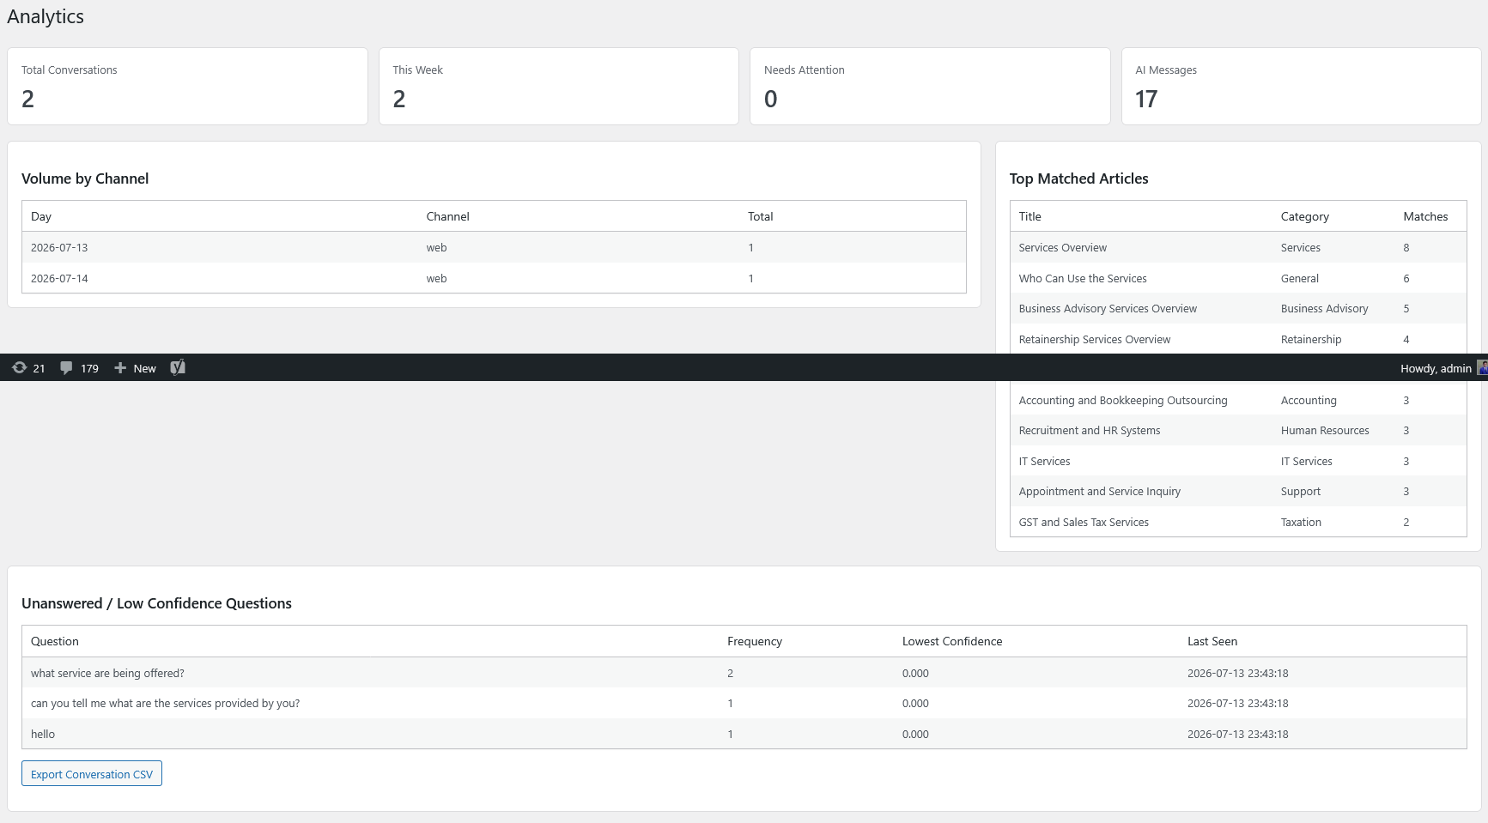Select Accounting and Bookkeeping Outsourcing title
The height and width of the screenshot is (823, 1488).
(1123, 400)
